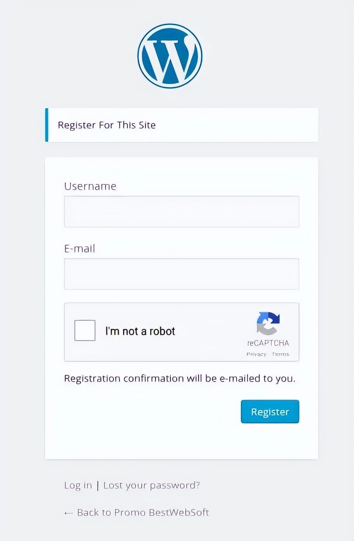Click the "Register For This Site" notice
Screen dimensions: 354x541
(x=107, y=125)
